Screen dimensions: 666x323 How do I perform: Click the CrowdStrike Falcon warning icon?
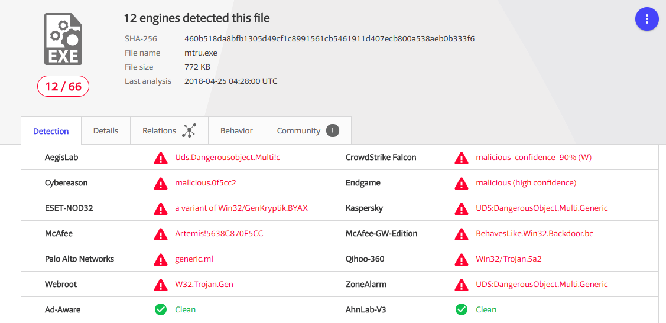tap(462, 158)
